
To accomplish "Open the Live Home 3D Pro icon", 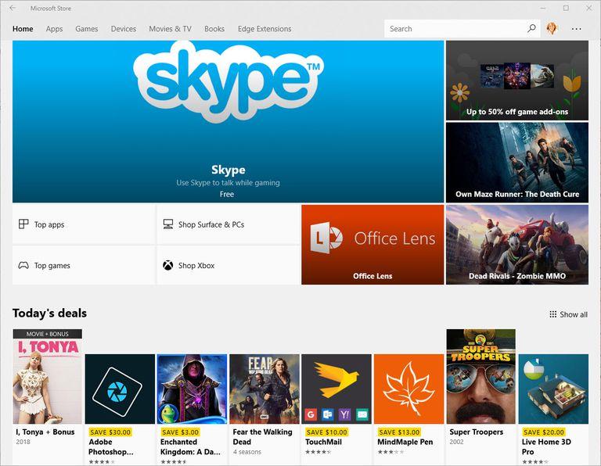I will pyautogui.click(x=553, y=389).
